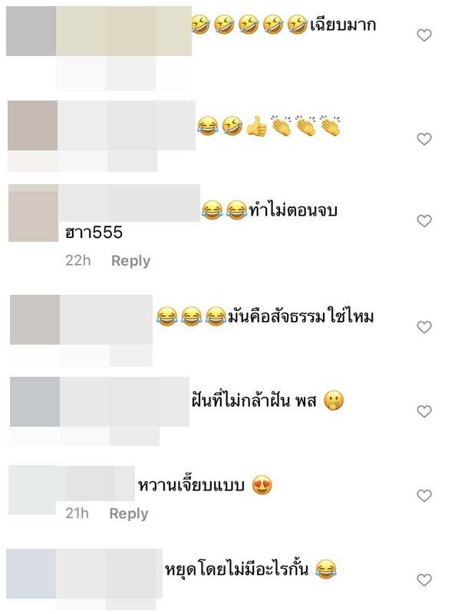Open avatar of clapping emoji commenter
This screenshot has height=614, width=458.
[32, 126]
